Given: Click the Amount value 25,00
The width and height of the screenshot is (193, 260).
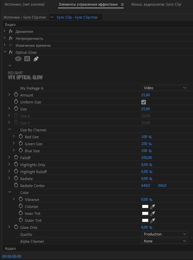Looking at the screenshot, I should [146, 95].
